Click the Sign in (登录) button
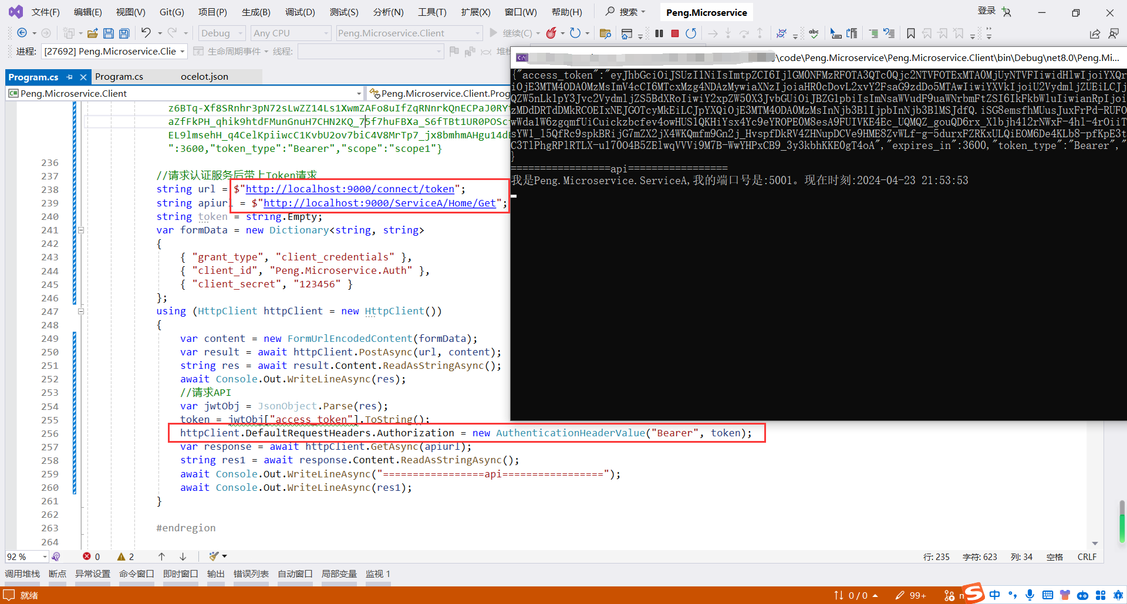The image size is (1127, 604). [986, 11]
